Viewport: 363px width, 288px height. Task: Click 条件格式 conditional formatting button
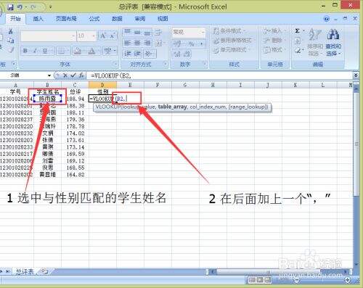(x=229, y=31)
